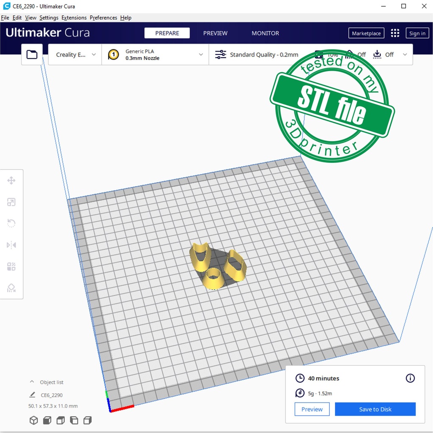
Task: Click the Marketplace button
Action: (x=366, y=33)
